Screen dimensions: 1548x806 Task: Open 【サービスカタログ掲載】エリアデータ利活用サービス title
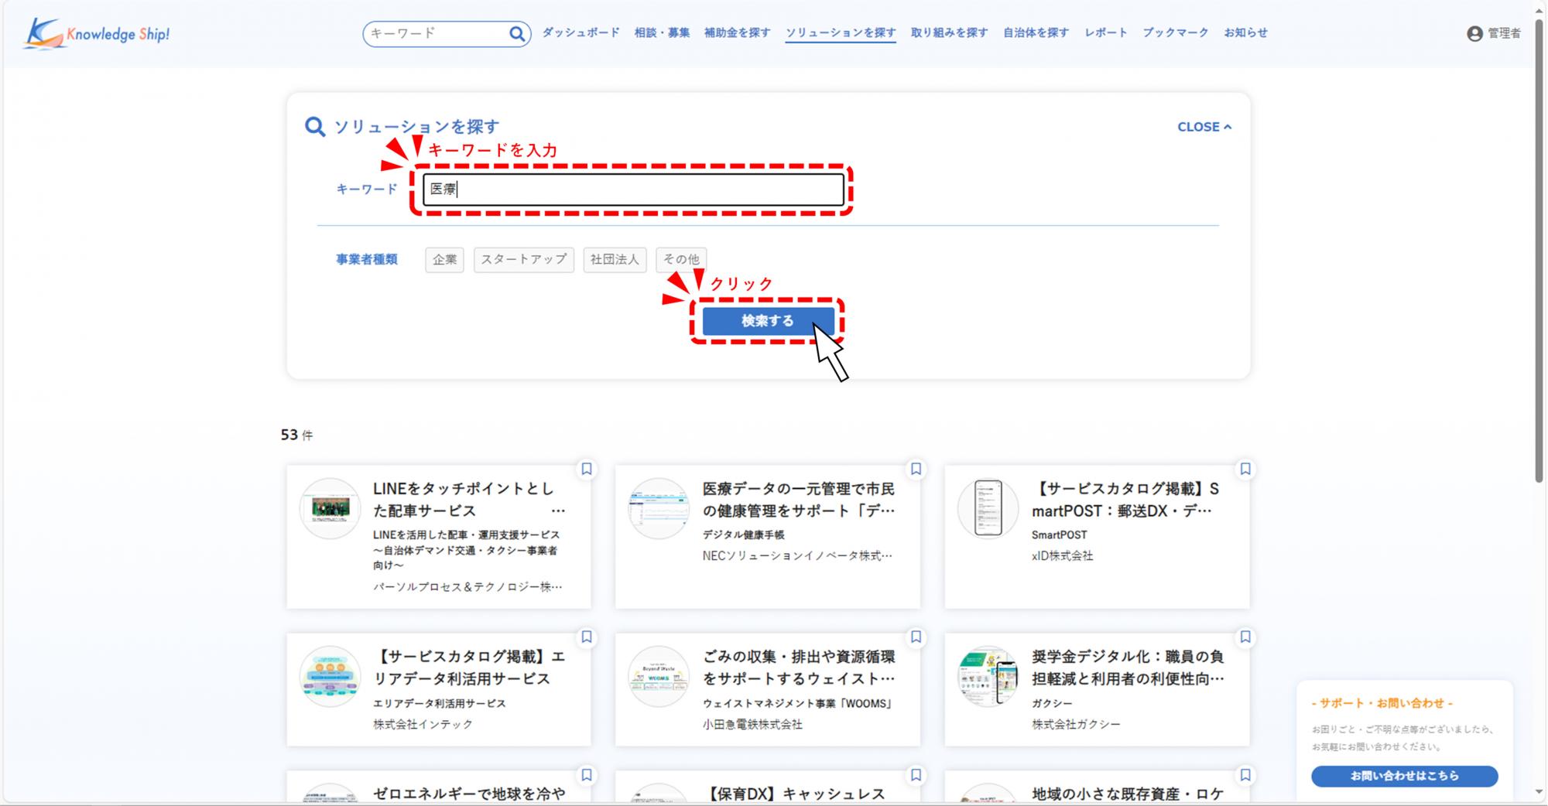click(x=469, y=668)
